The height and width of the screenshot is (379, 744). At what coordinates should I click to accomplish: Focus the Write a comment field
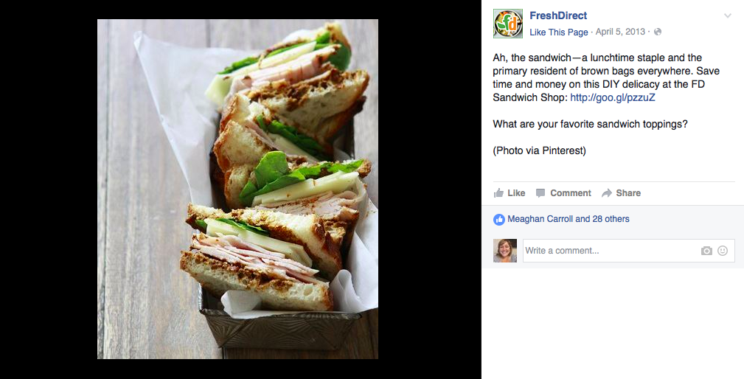(629, 251)
